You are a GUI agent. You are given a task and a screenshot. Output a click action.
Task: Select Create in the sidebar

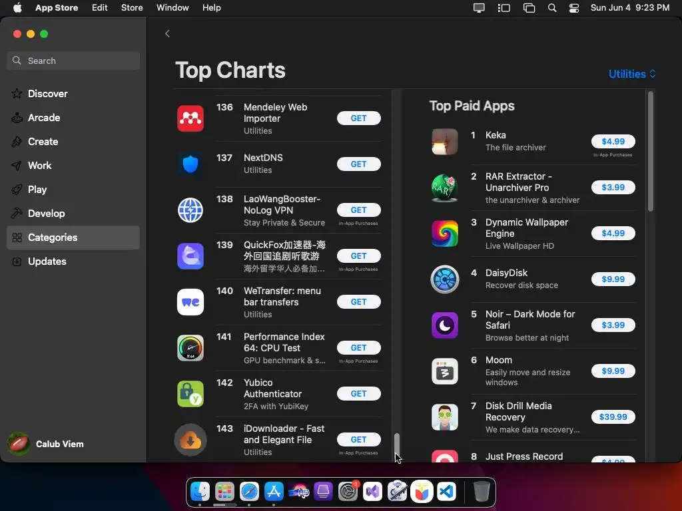pos(73,141)
